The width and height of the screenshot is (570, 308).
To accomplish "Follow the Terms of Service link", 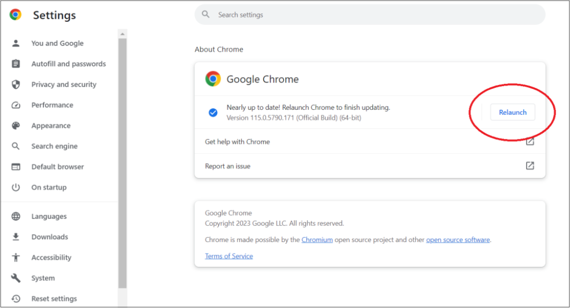I will [x=229, y=256].
